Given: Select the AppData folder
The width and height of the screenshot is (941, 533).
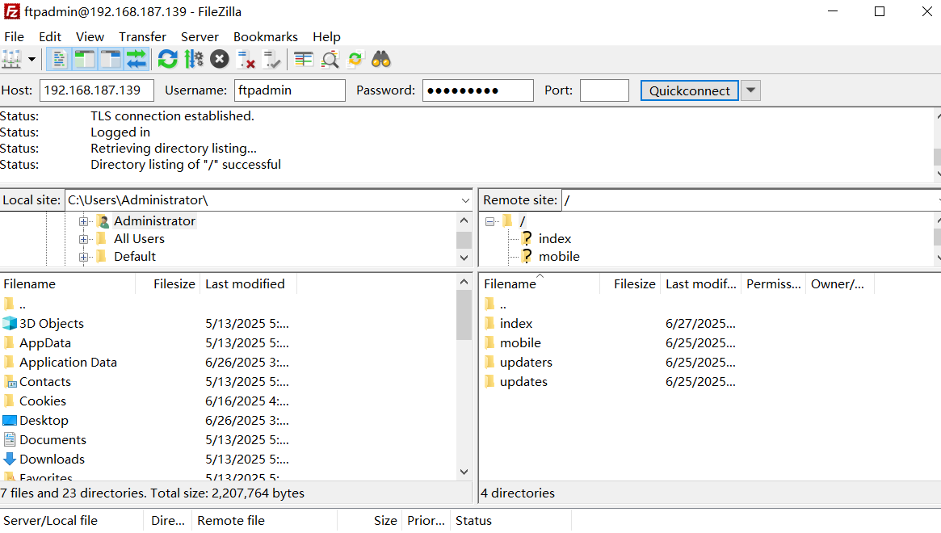Looking at the screenshot, I should tap(45, 343).
